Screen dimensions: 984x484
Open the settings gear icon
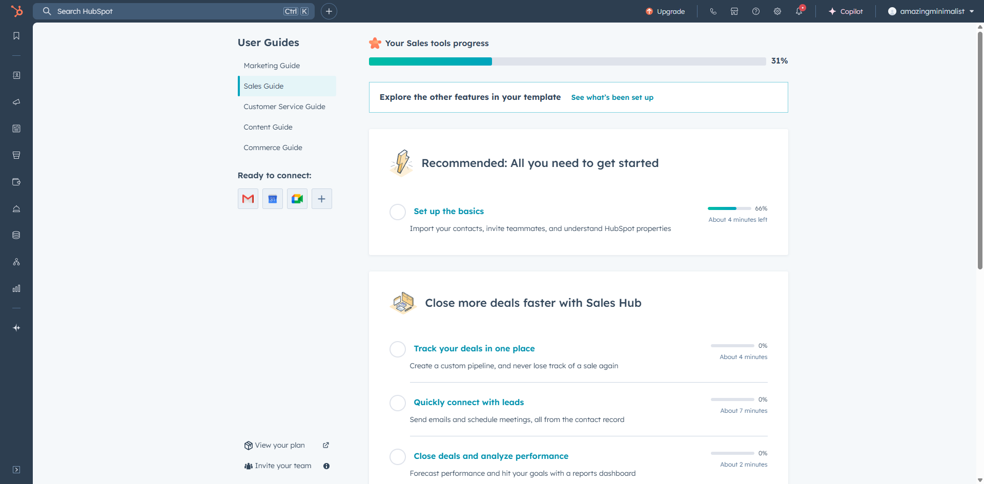coord(777,11)
